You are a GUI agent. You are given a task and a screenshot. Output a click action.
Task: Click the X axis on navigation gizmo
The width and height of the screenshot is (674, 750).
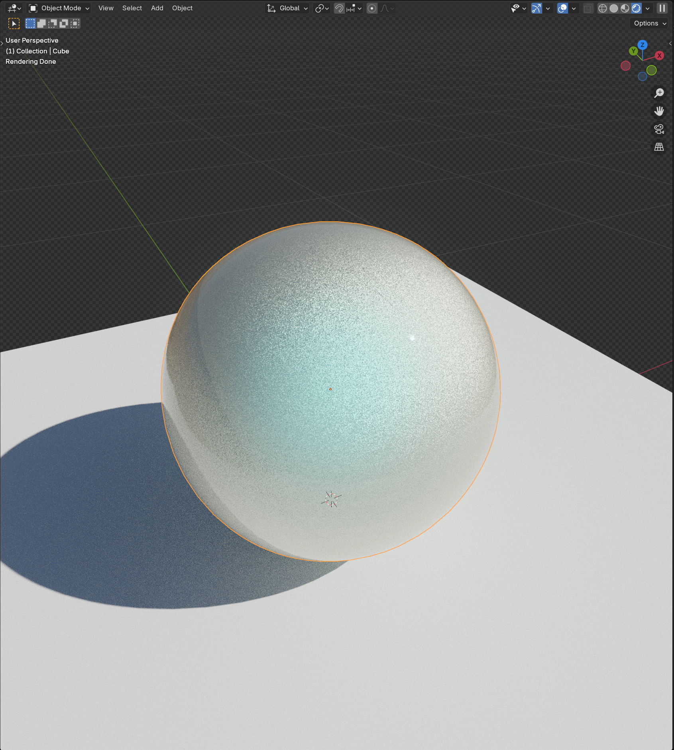(x=660, y=56)
